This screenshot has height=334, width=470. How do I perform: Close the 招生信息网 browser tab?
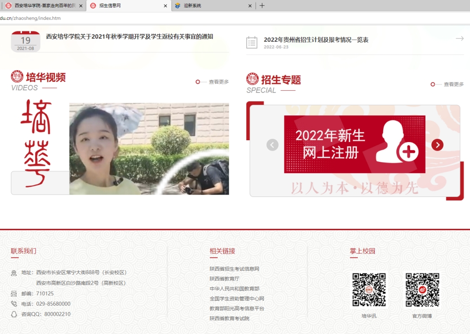(x=165, y=6)
